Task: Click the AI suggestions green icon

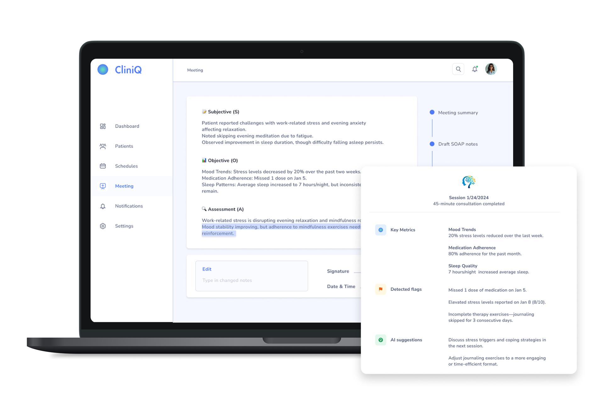Action: 381,340
